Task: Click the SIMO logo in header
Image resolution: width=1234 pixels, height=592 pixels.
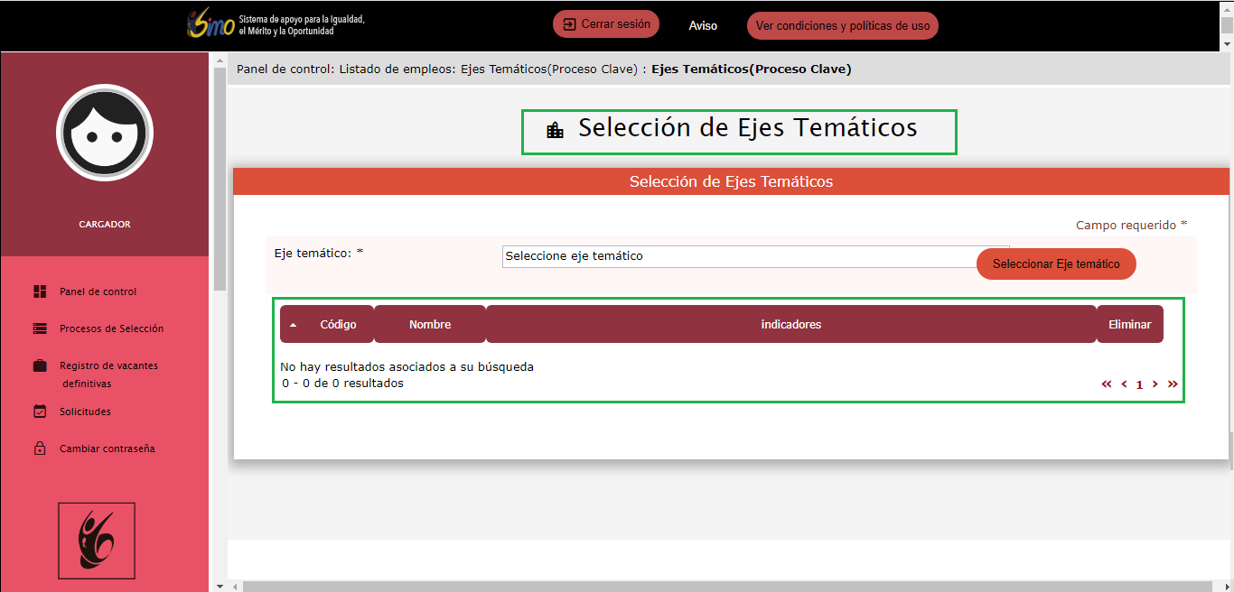Action: click(x=210, y=24)
